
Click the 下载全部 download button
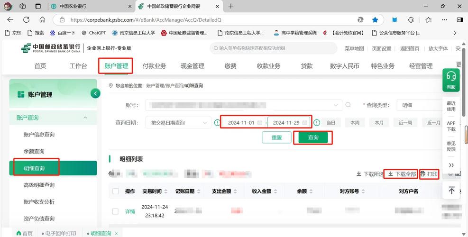[x=401, y=174]
